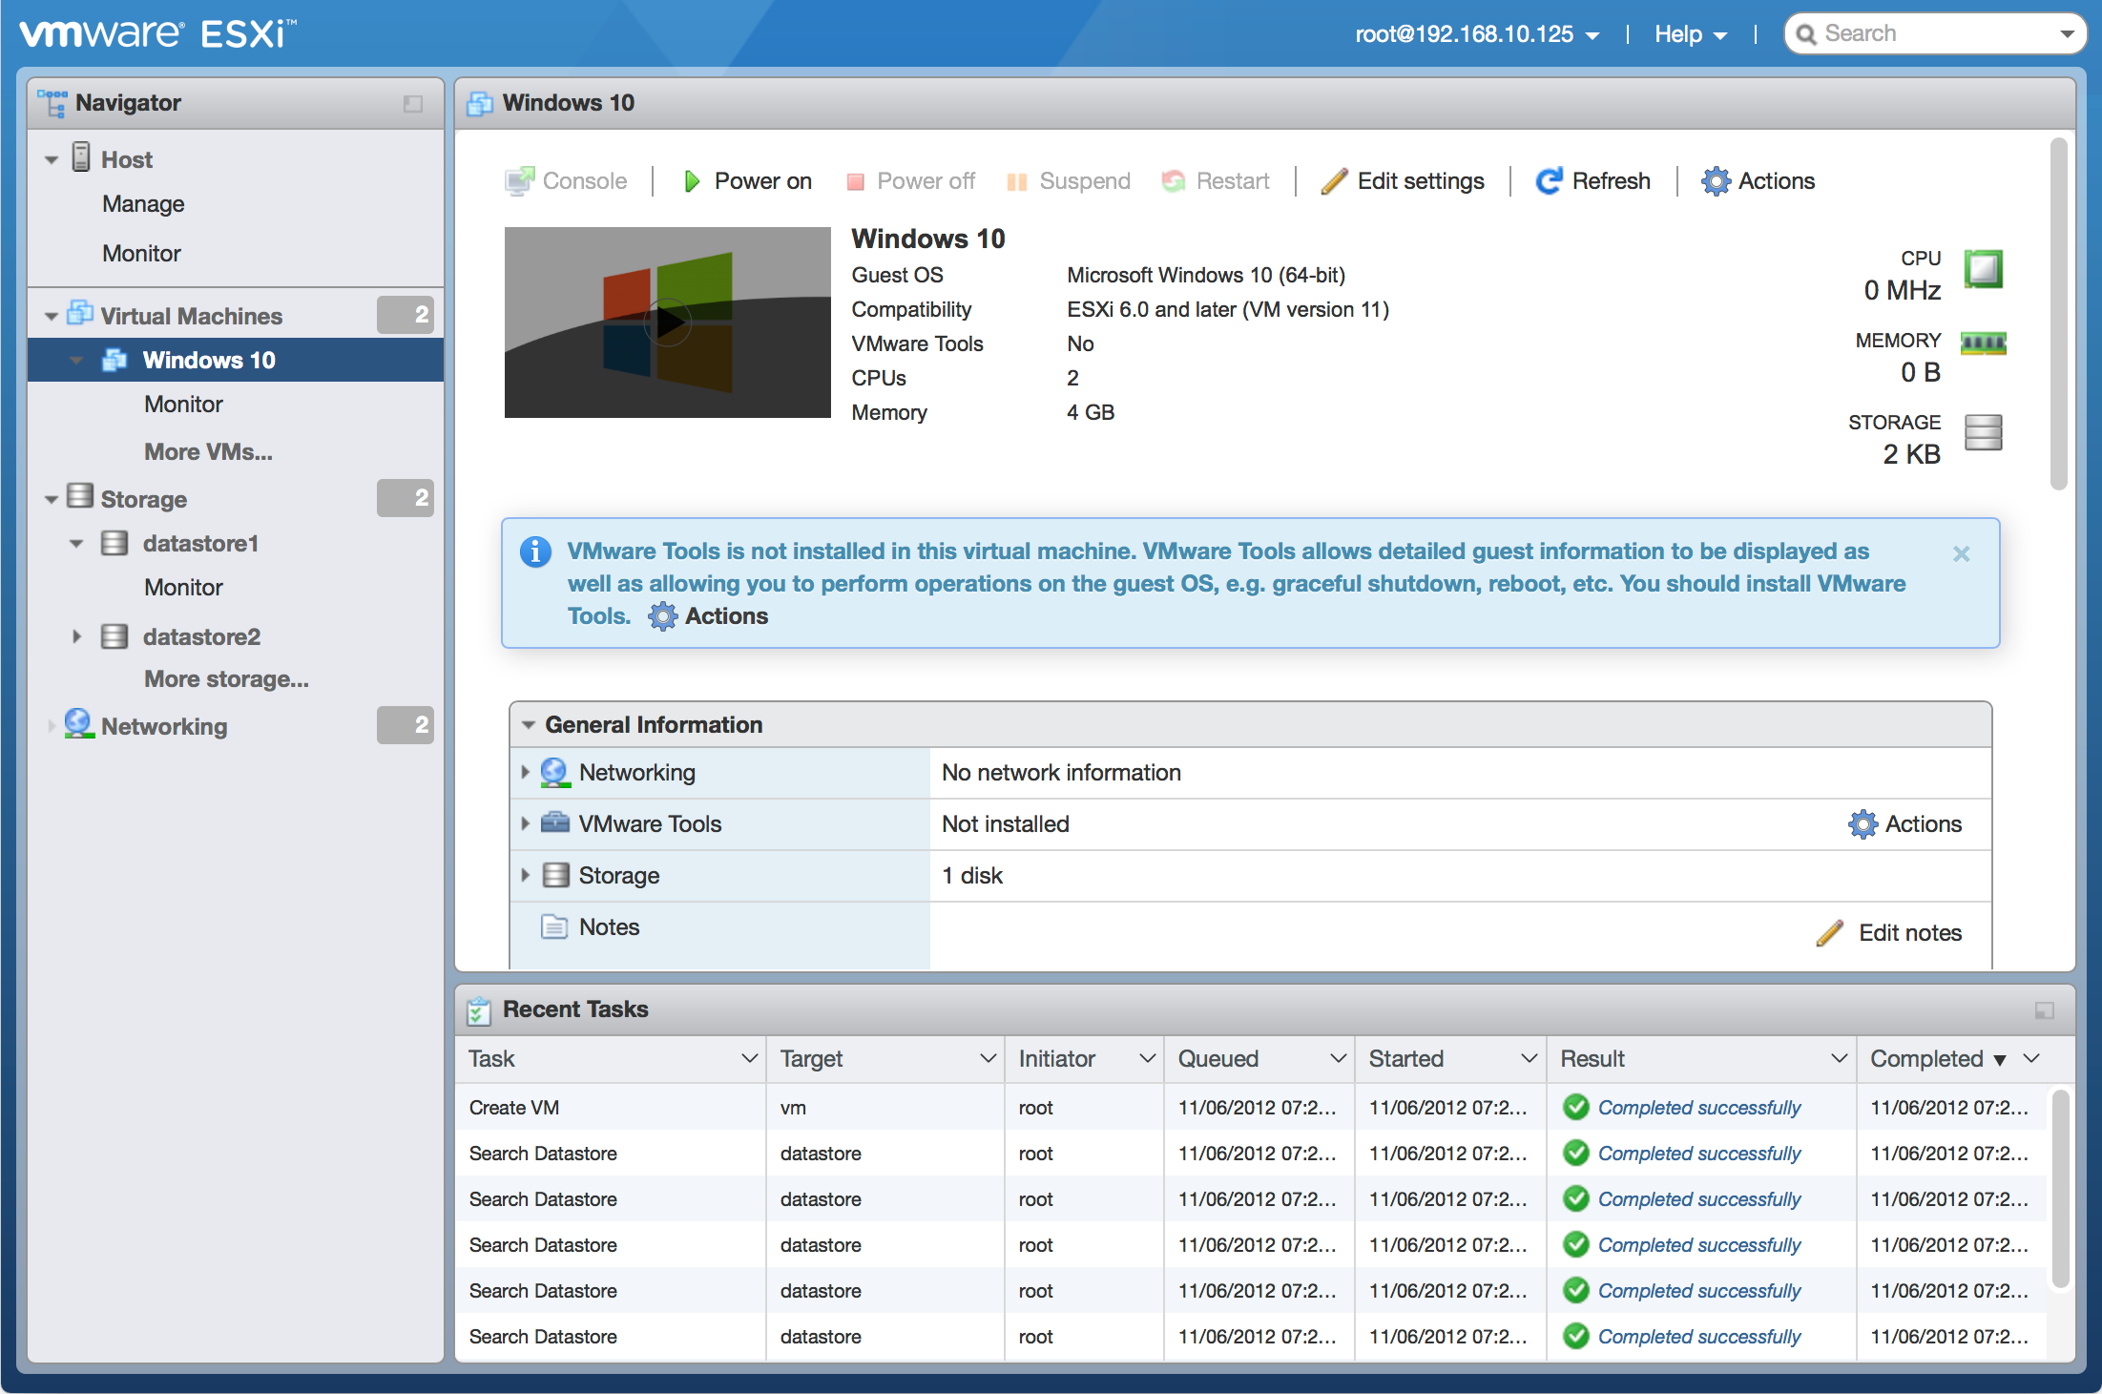Expand the Networking row in General Information
Viewport: 2102px width, 1394px height.
click(525, 772)
